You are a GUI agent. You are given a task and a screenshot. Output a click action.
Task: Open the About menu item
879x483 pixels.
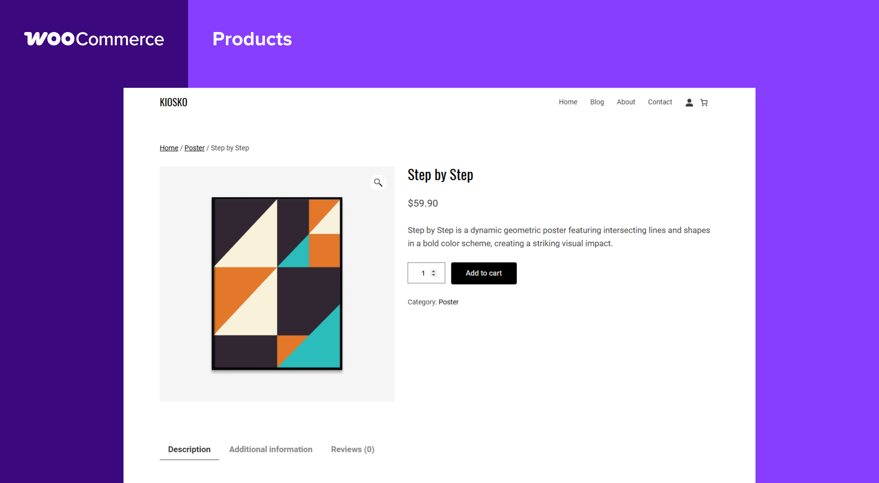coord(626,102)
